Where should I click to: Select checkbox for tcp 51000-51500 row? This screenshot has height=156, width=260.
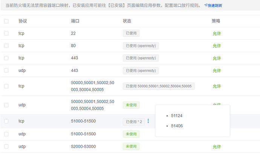[6, 121]
